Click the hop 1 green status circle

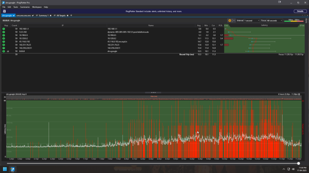3,29
